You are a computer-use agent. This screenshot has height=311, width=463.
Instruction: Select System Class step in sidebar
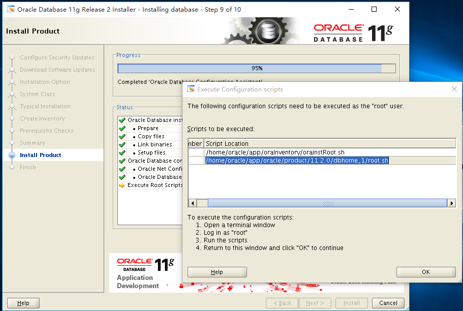click(x=38, y=94)
